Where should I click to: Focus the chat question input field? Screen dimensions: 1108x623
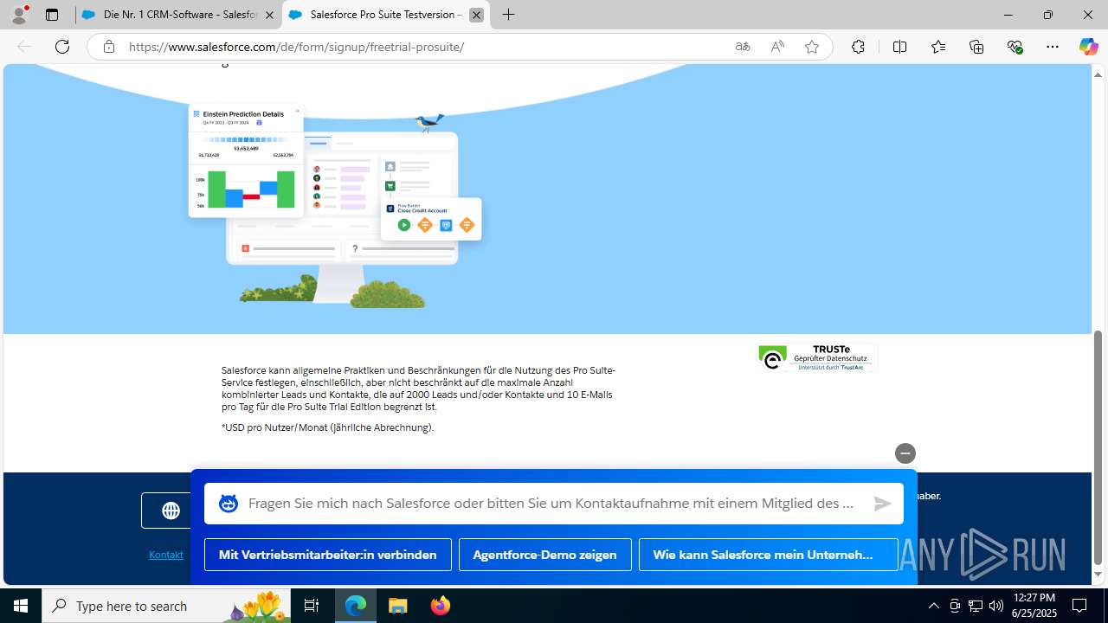click(x=552, y=504)
